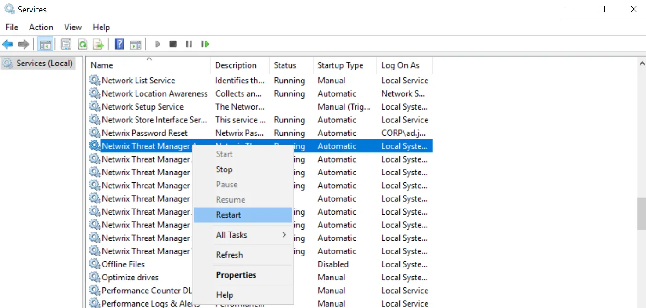Click the Pause Service toolbar icon
This screenshot has width=646, height=308.
pos(189,44)
